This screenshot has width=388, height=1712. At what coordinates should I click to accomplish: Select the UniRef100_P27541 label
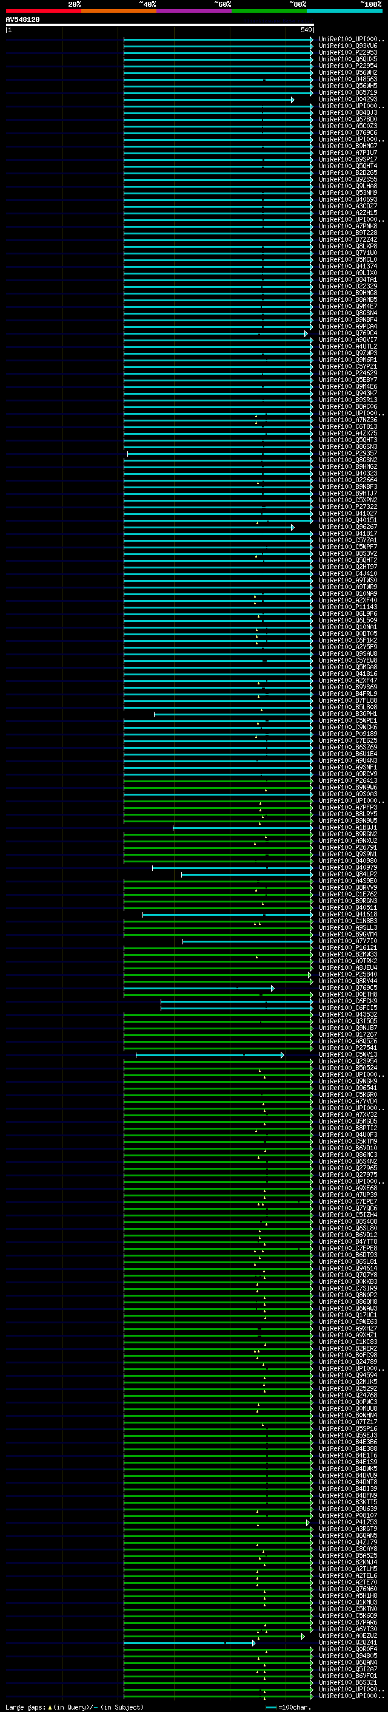click(348, 1048)
